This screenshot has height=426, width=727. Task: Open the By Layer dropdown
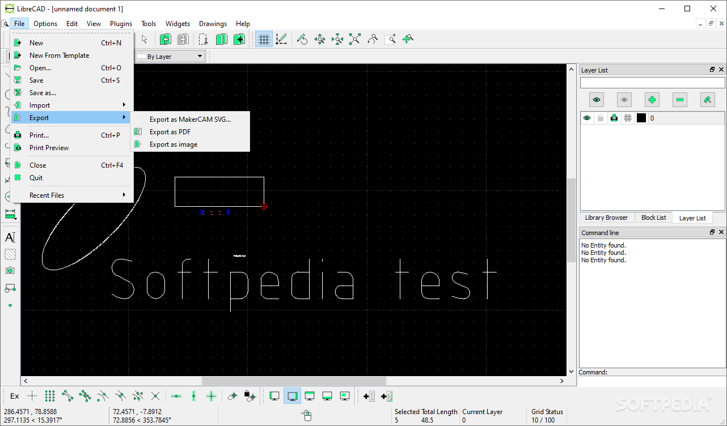pos(169,56)
